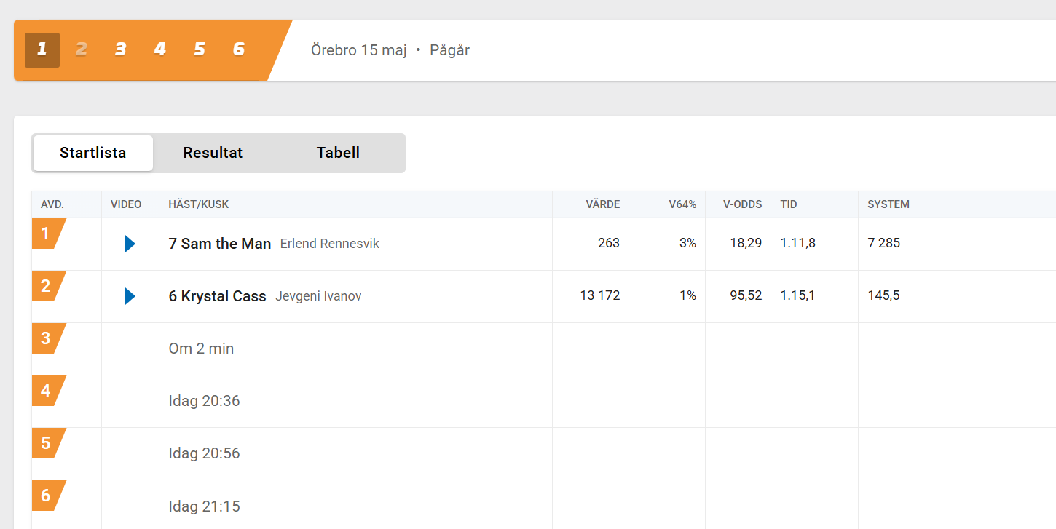
Task: Select race number 3 in orange bar
Action: point(121,50)
